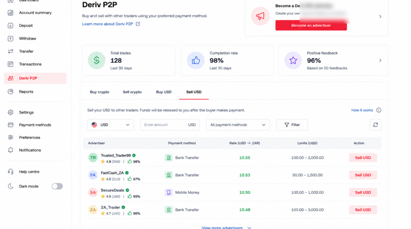The width and height of the screenshot is (411, 229).
Task: Click the refresh icon button
Action: [376, 125]
